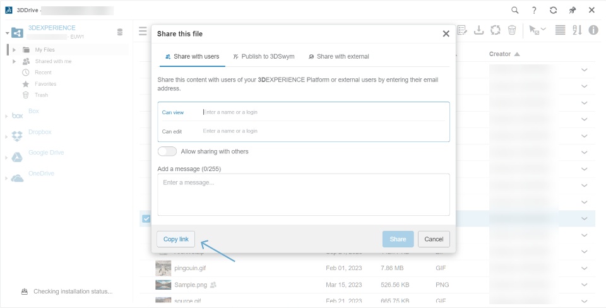Uncheck the selected file row checkbox

tap(146, 218)
